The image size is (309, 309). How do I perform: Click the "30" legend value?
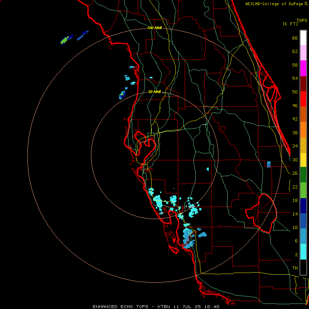click(x=295, y=160)
